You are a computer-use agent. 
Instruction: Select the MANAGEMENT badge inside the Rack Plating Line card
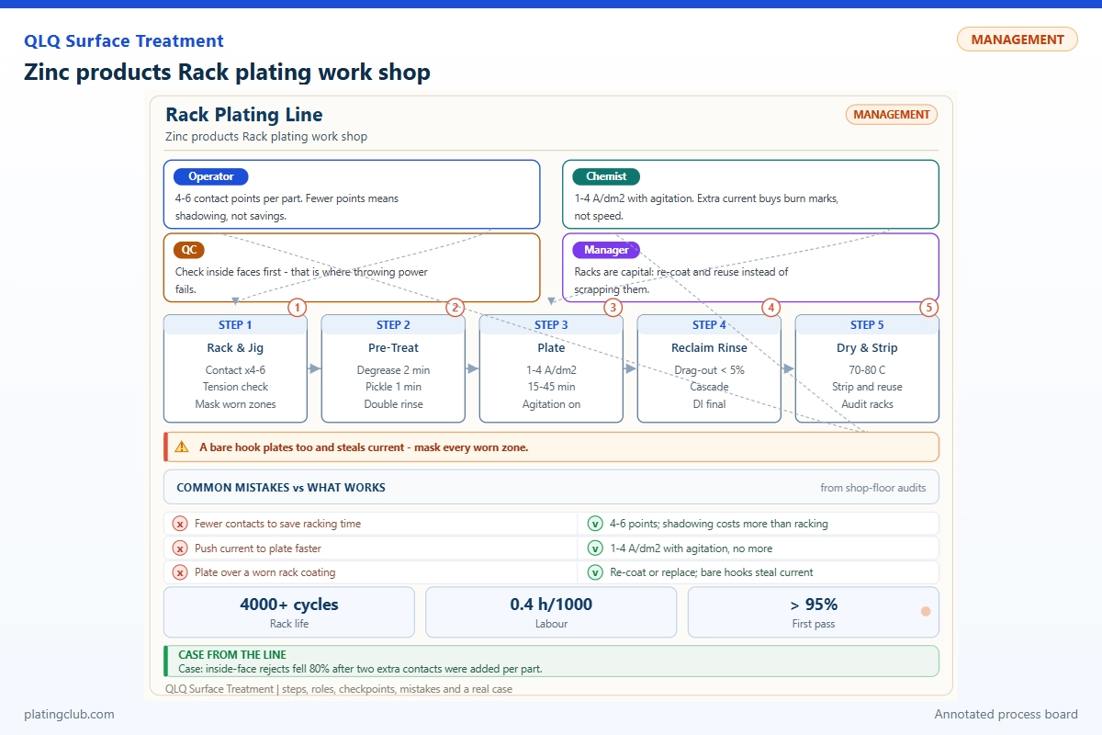pos(891,115)
